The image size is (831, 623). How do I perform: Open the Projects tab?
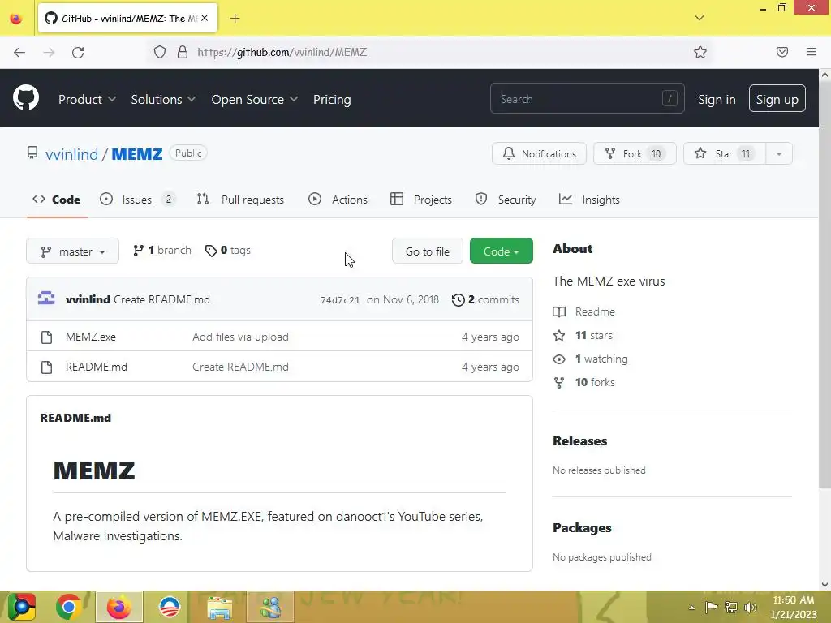(421, 200)
